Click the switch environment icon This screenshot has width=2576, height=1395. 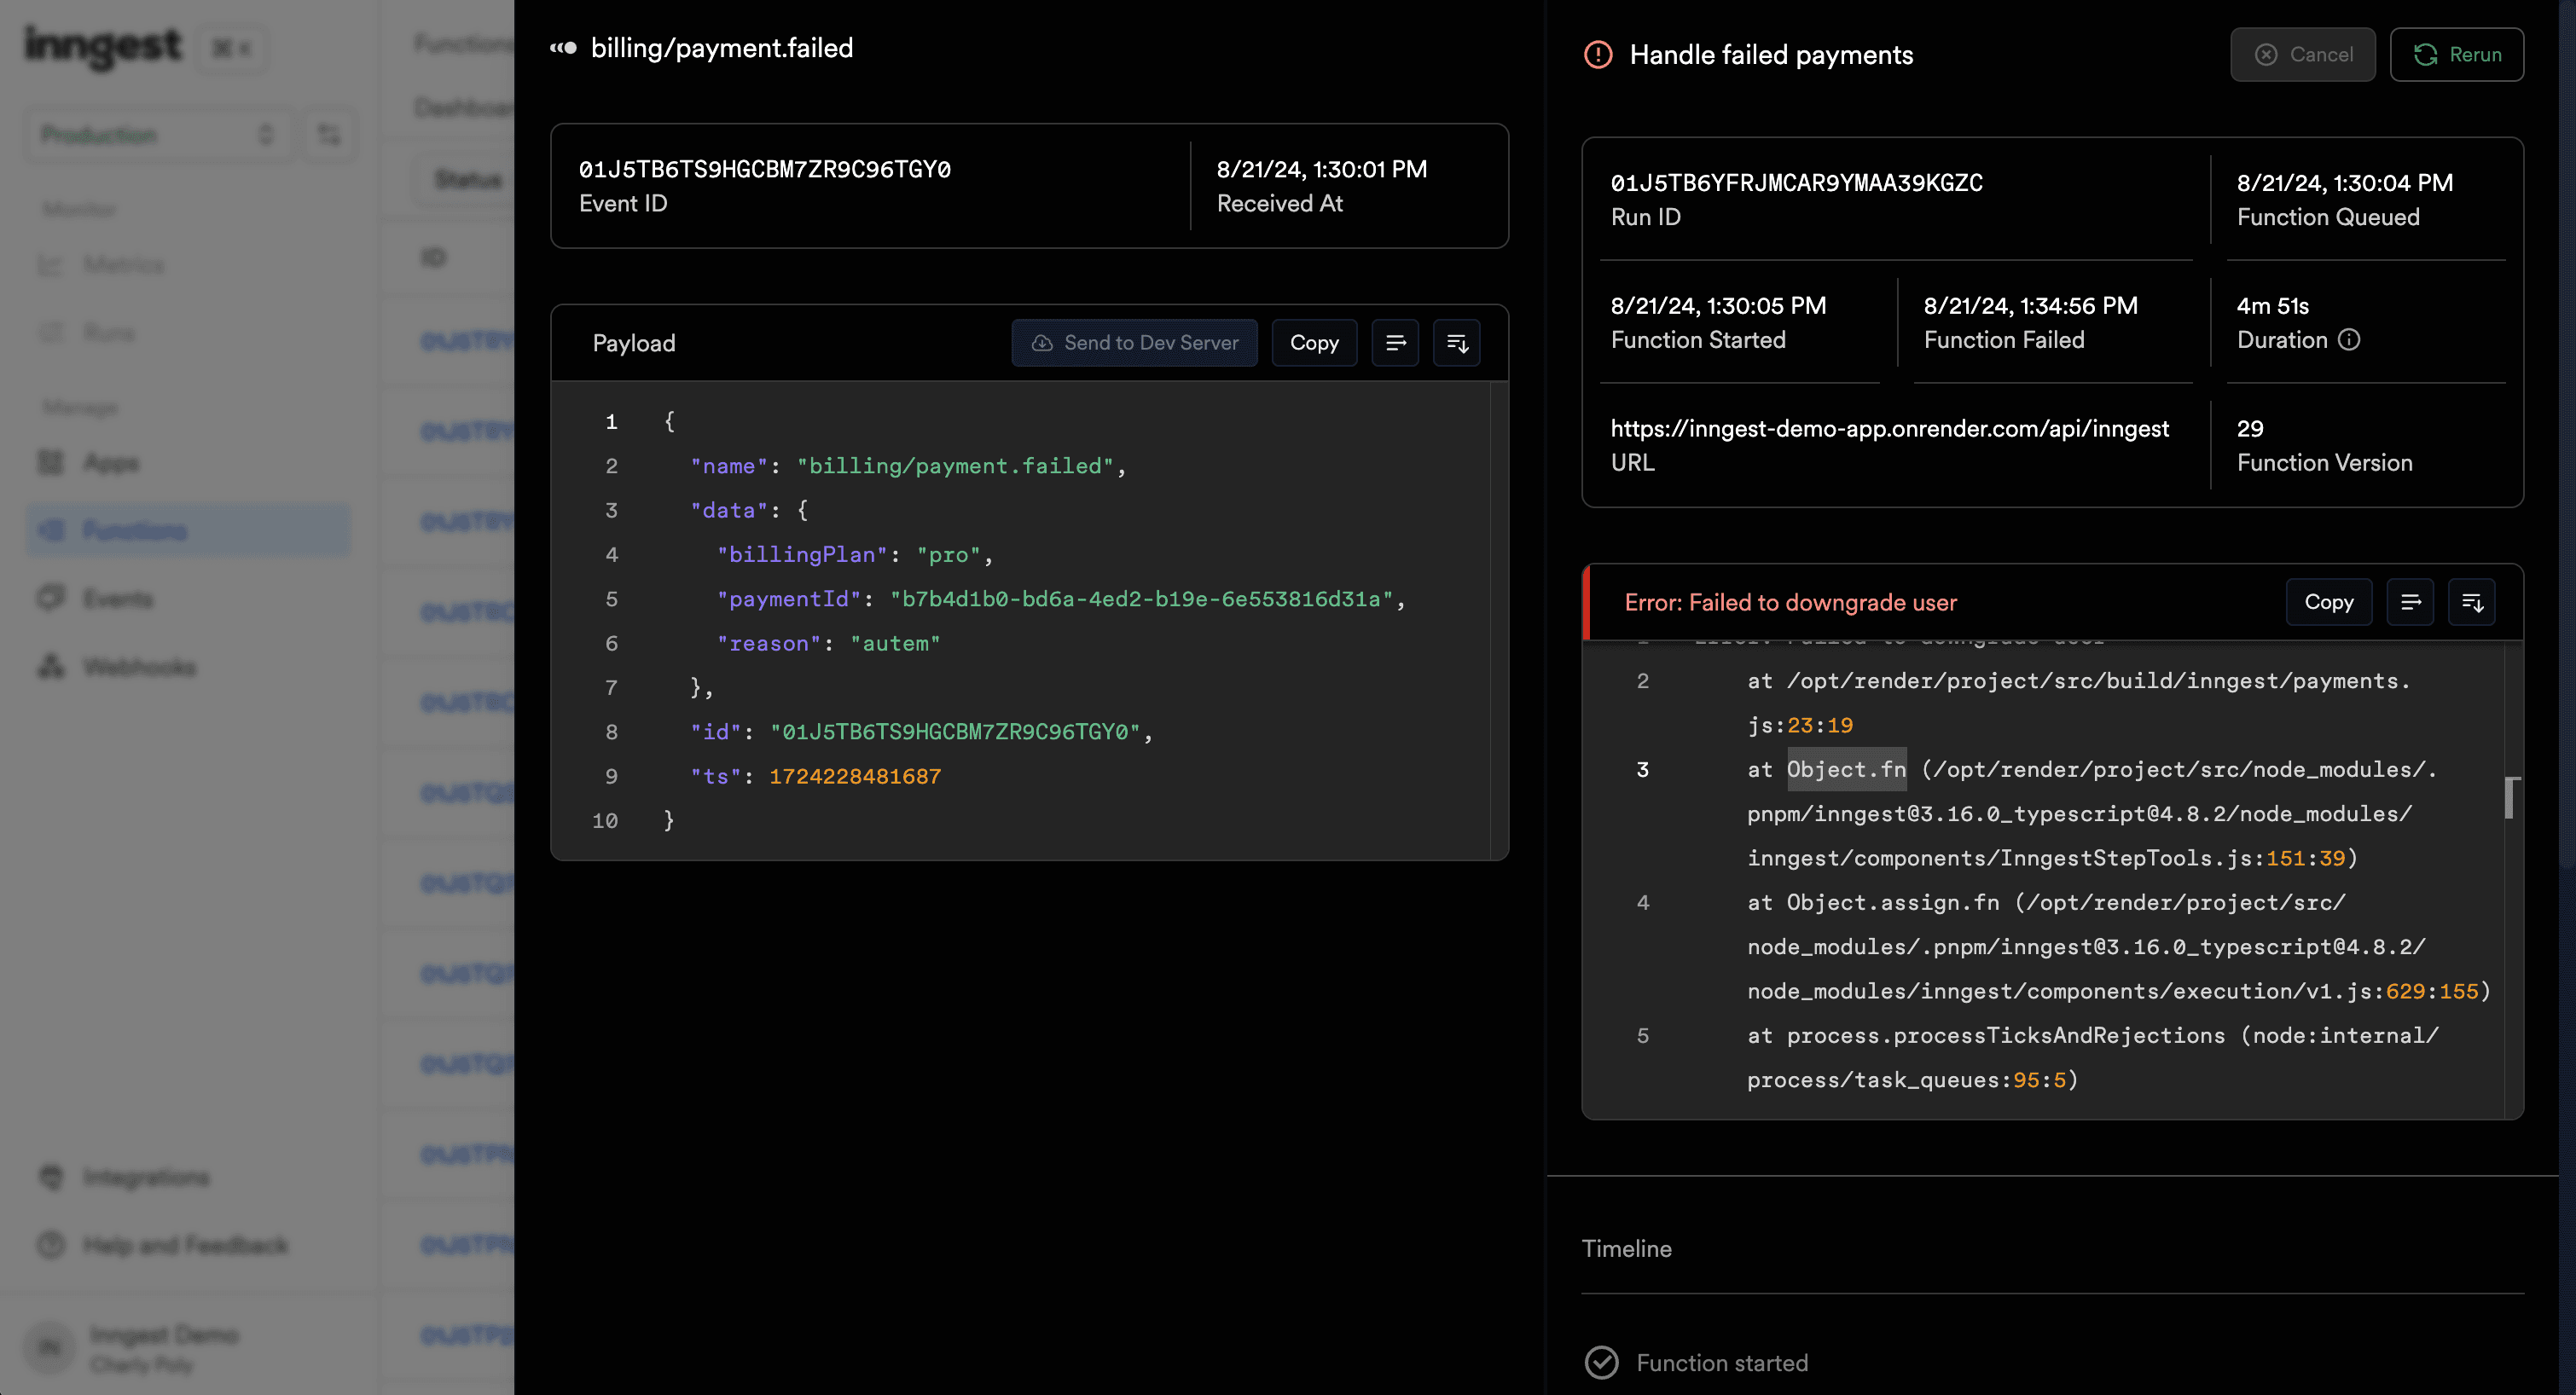click(x=329, y=134)
